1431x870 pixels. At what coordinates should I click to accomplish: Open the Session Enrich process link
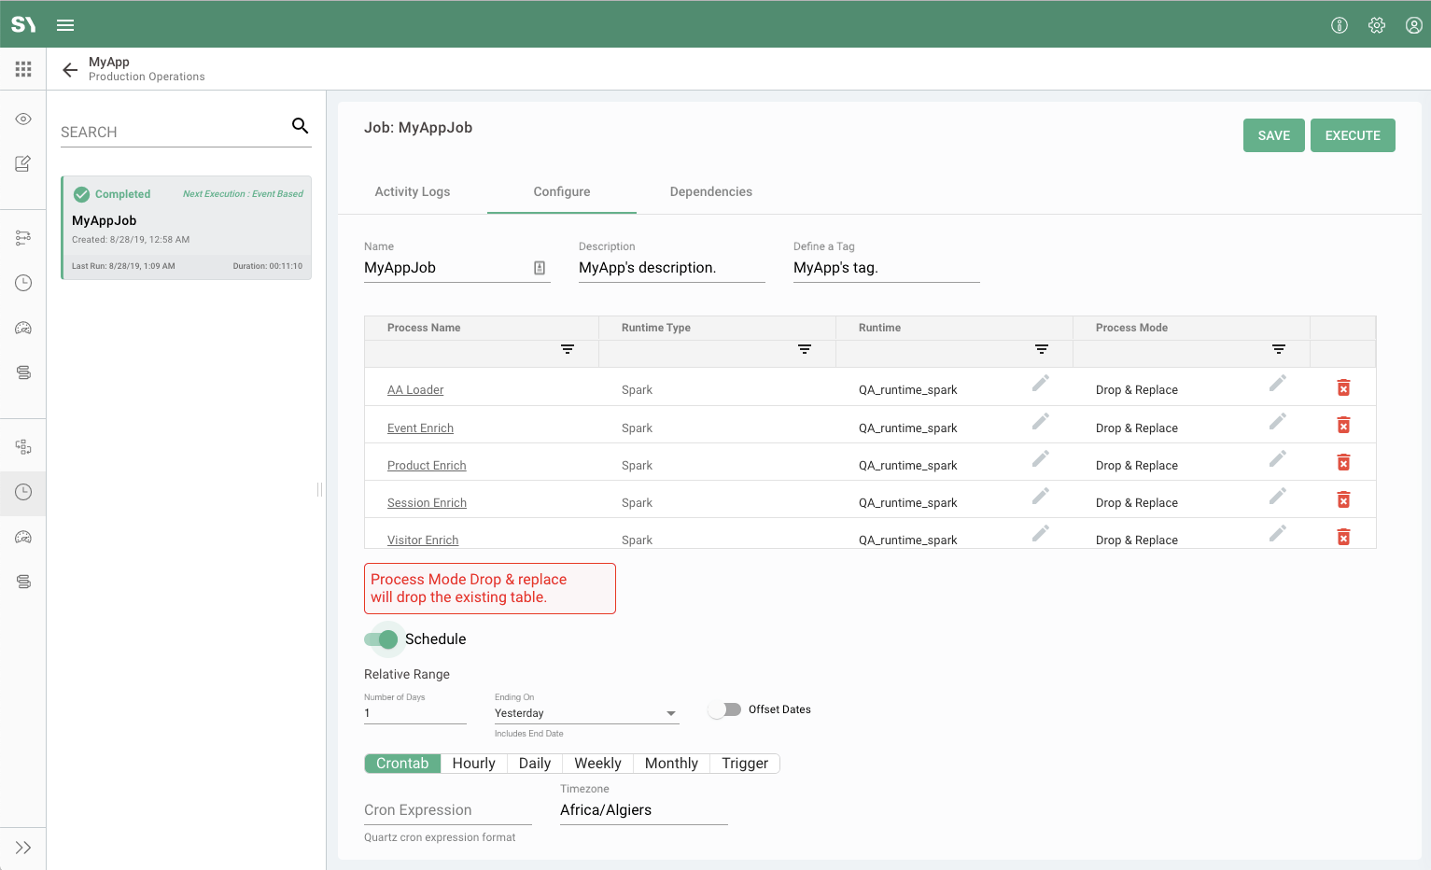coord(427,503)
